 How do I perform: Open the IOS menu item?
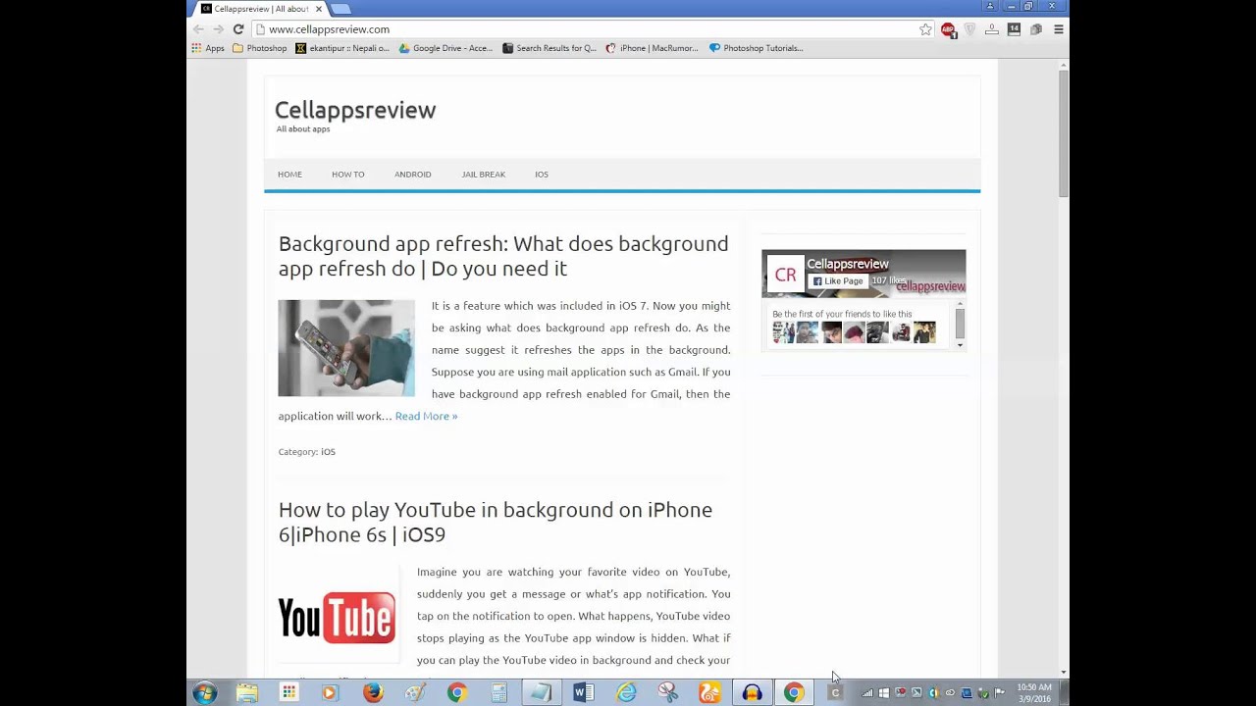pos(542,175)
